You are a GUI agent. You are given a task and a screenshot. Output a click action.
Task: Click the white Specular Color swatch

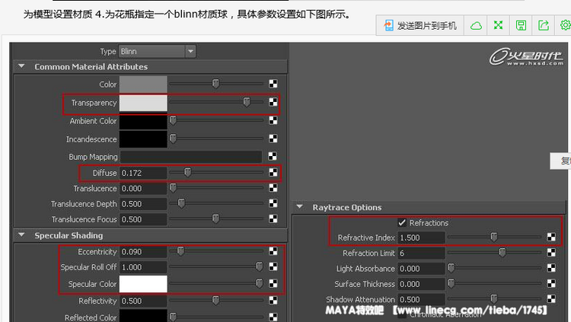(x=143, y=284)
